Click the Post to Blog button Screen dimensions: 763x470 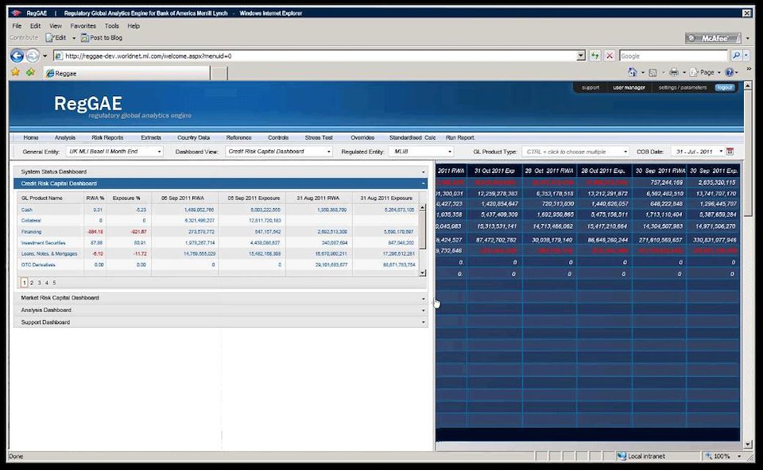[102, 37]
